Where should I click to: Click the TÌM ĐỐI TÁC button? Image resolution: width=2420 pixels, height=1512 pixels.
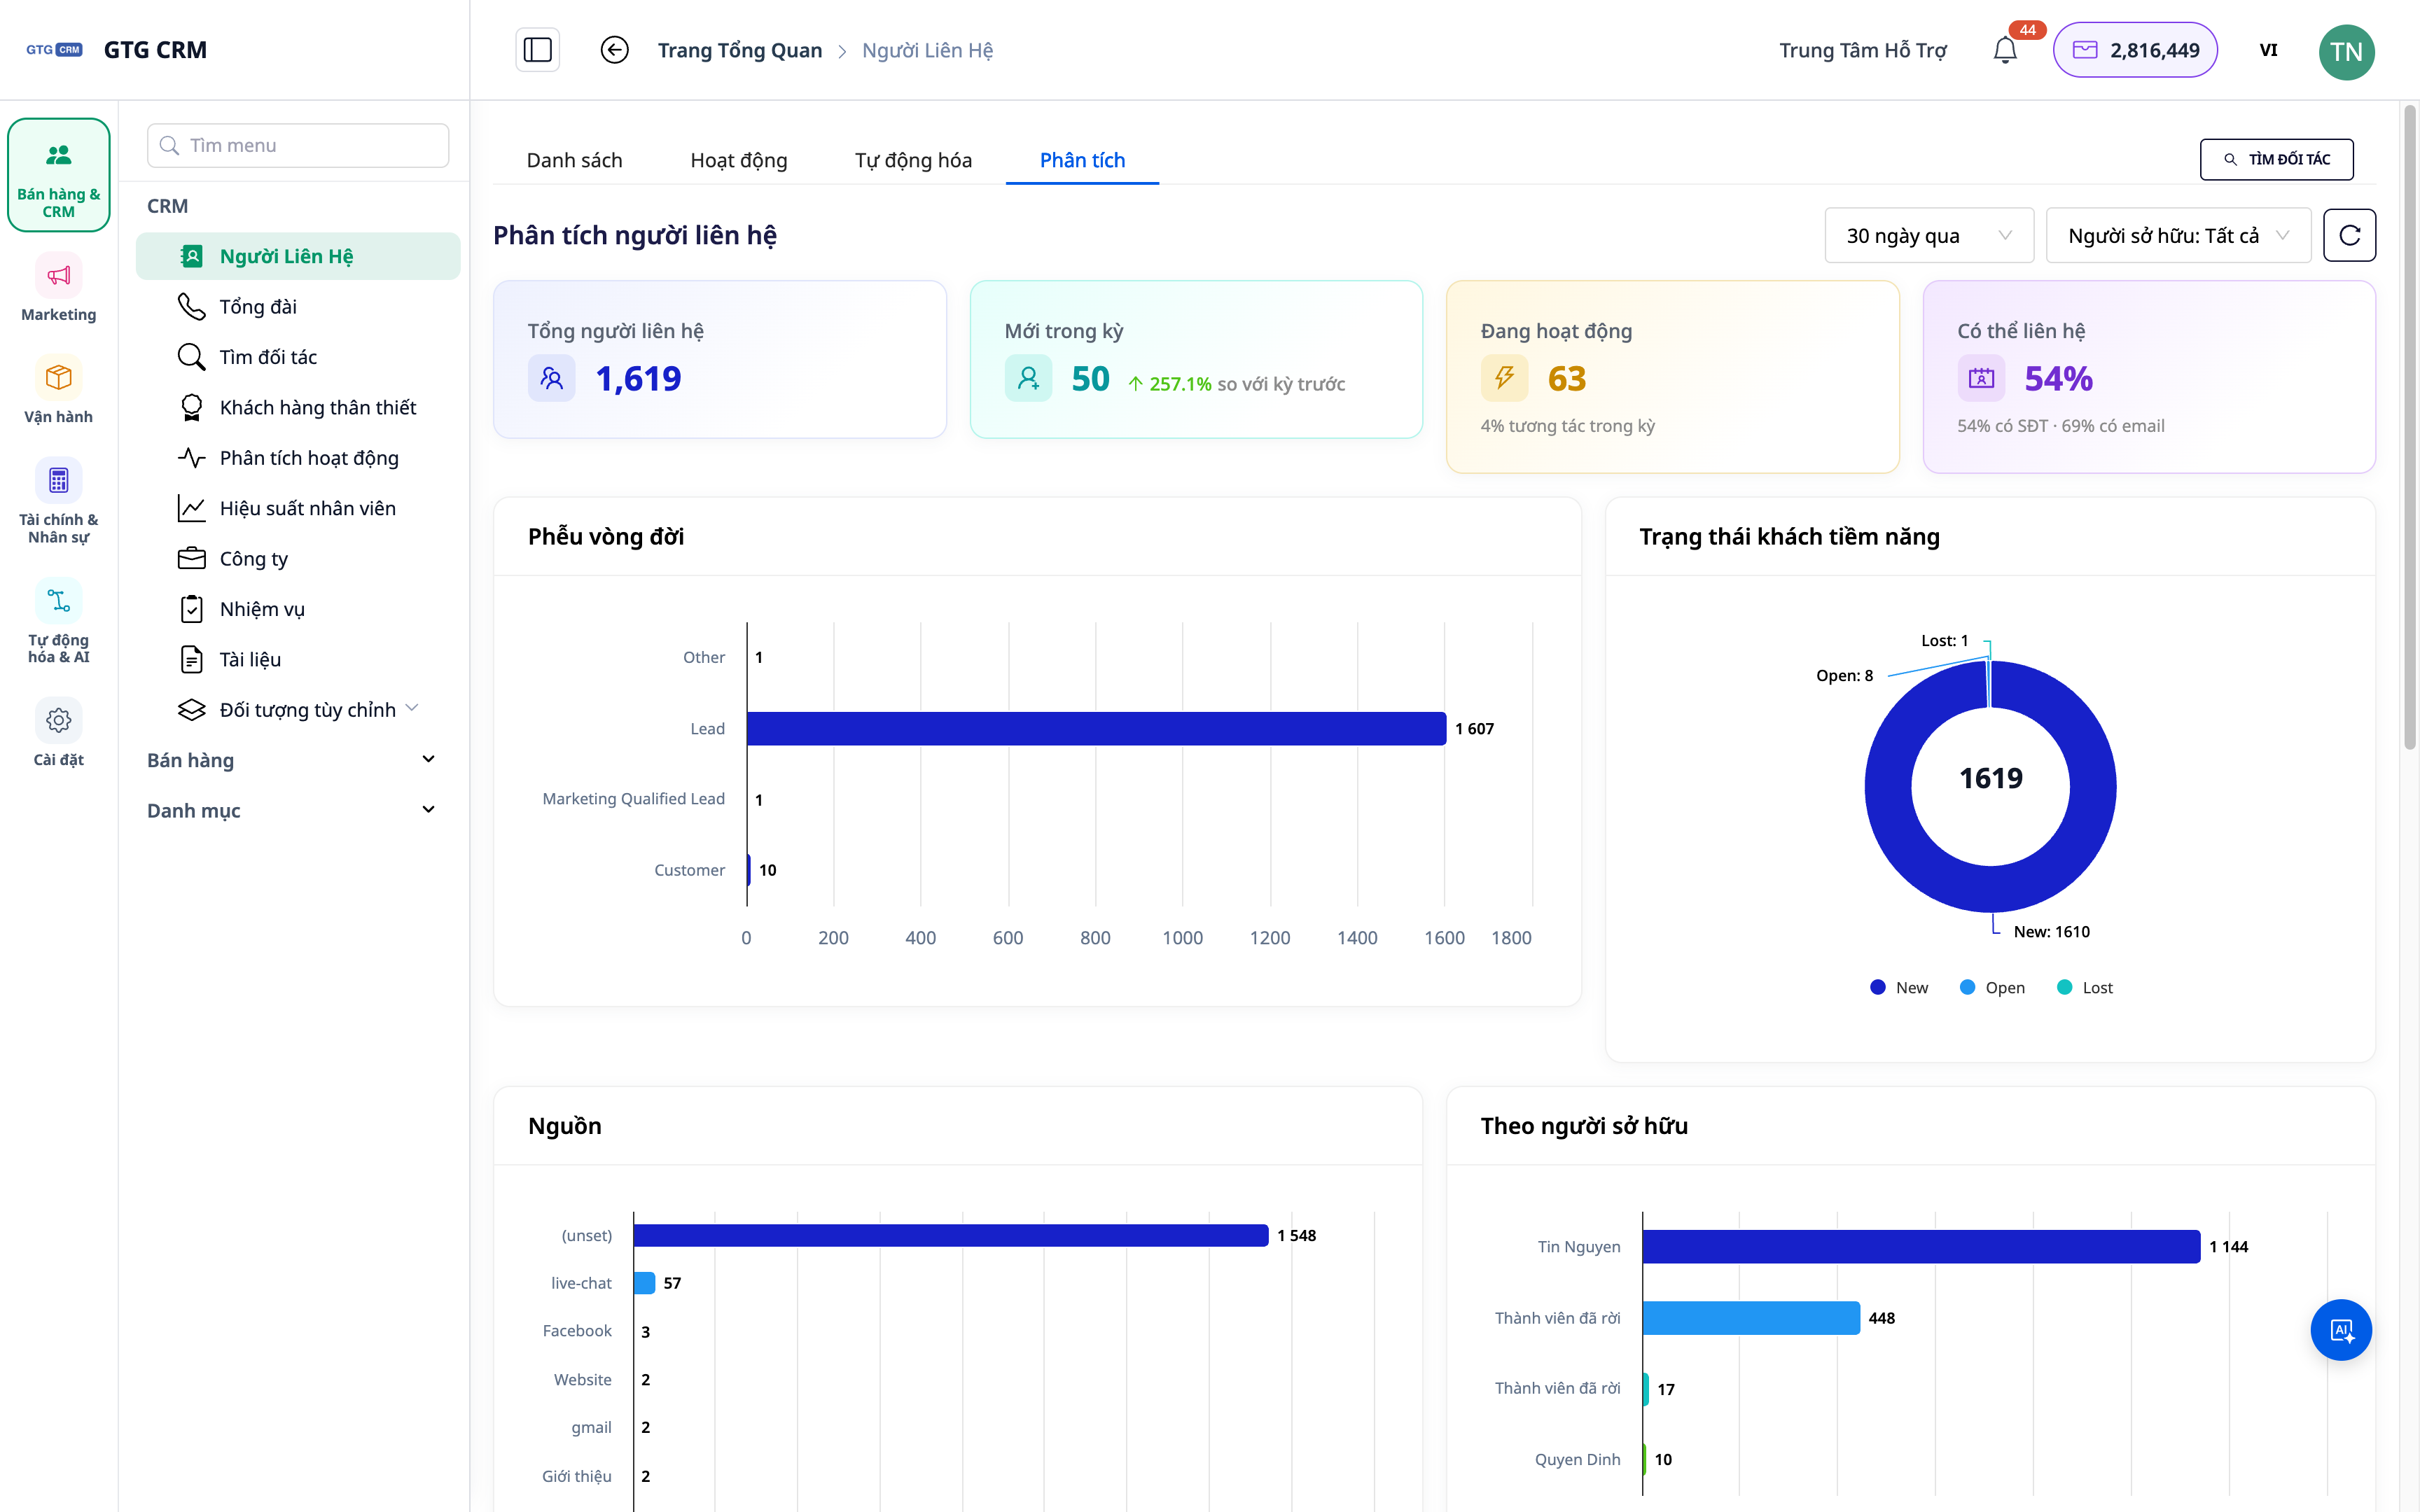click(2276, 159)
